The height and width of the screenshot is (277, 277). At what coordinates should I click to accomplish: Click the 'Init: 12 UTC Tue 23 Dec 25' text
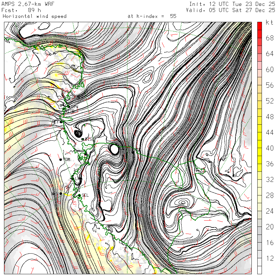tap(232, 4)
